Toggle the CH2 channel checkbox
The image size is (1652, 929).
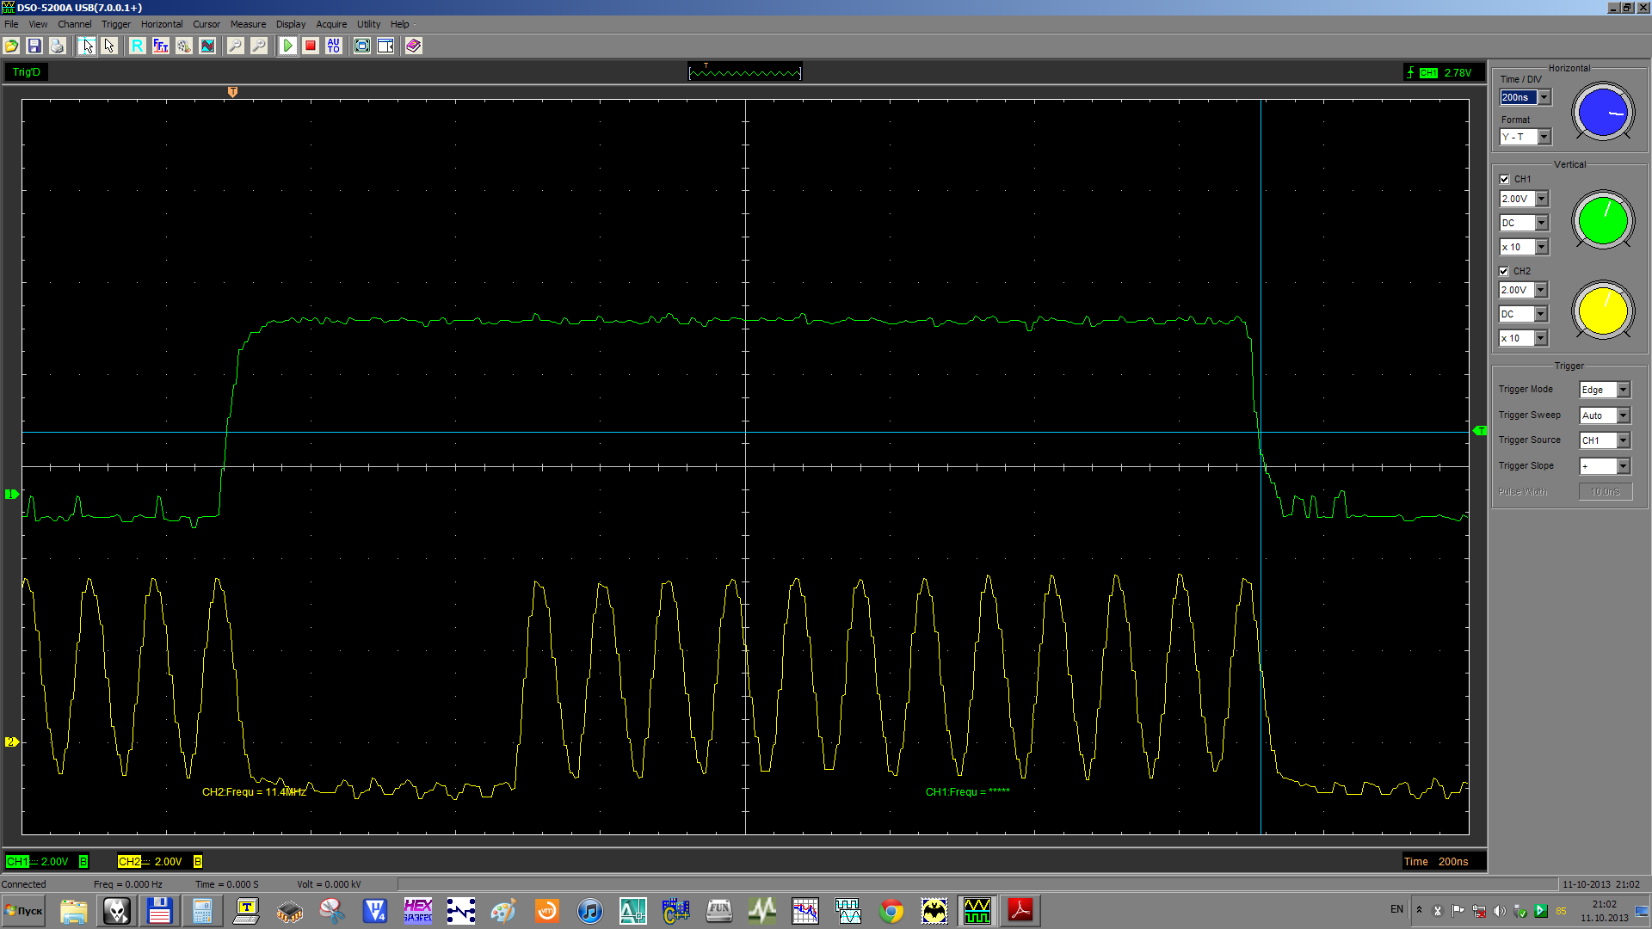(1504, 272)
